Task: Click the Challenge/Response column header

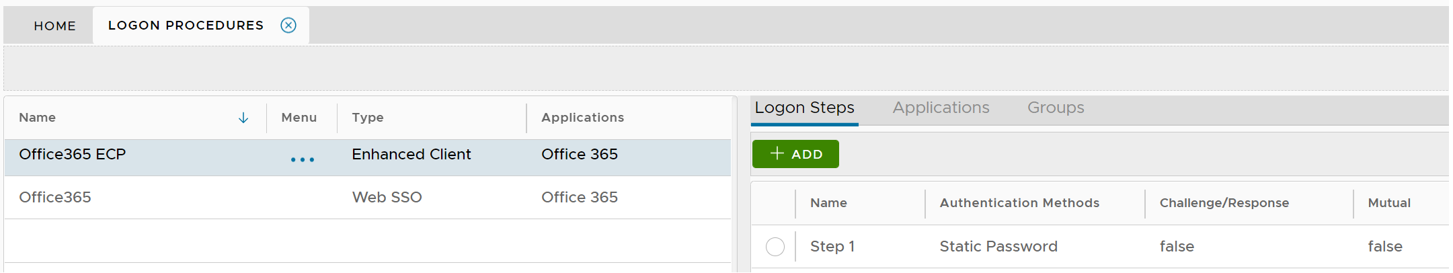Action: point(1224,203)
